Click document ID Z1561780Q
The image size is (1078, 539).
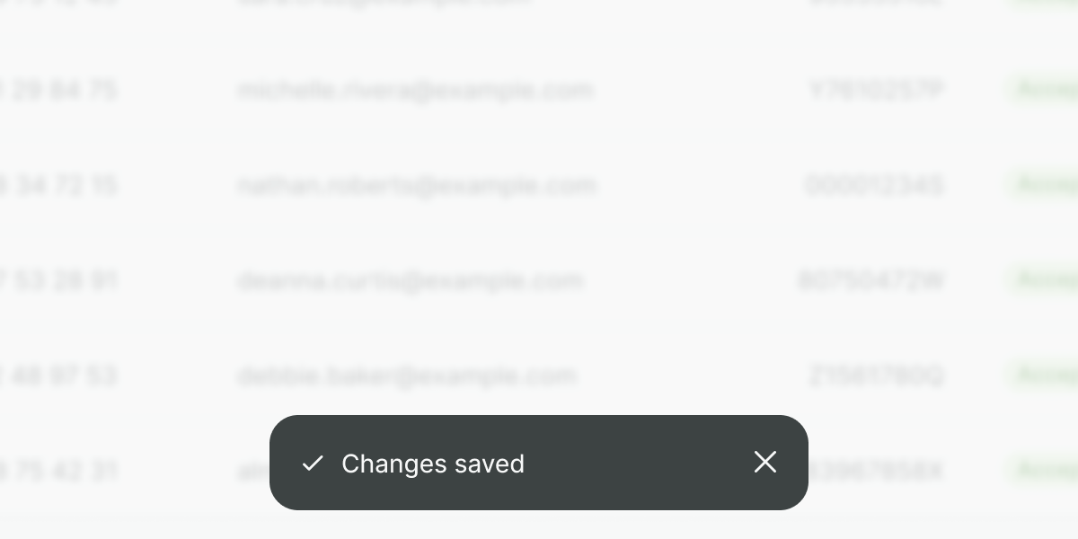pyautogui.click(x=877, y=376)
